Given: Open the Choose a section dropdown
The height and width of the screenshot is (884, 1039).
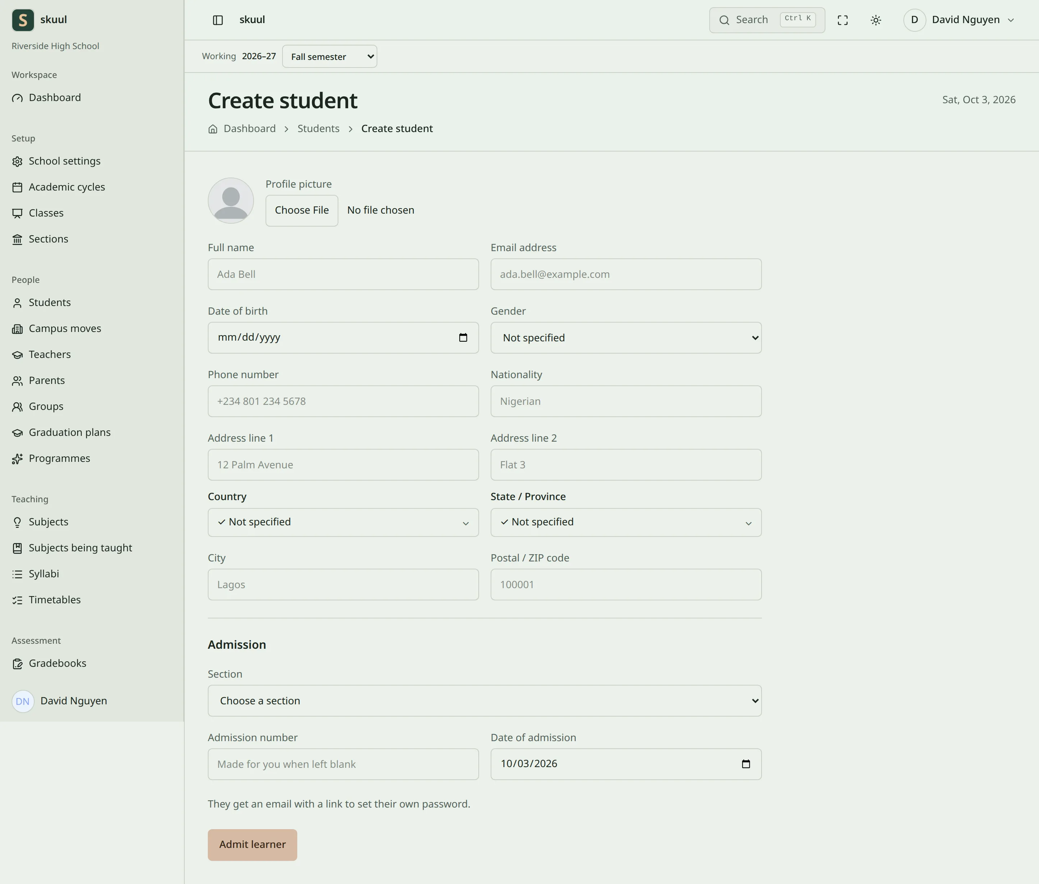Looking at the screenshot, I should pos(485,701).
